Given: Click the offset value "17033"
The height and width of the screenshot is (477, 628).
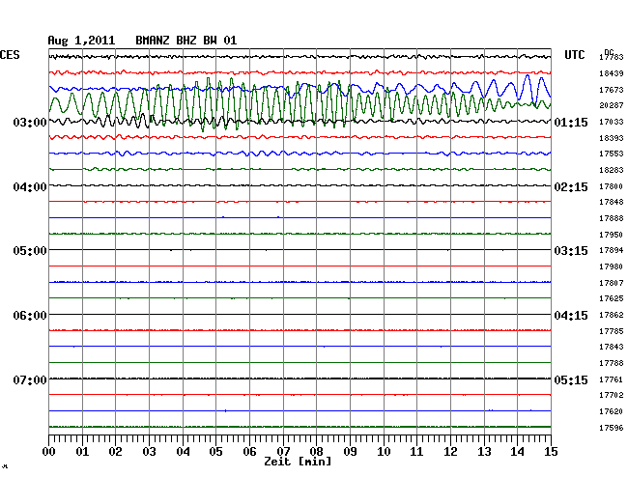Looking at the screenshot, I should (x=612, y=122).
